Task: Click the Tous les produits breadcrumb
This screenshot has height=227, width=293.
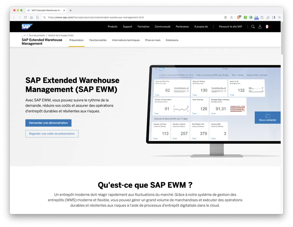Action: coord(37,35)
